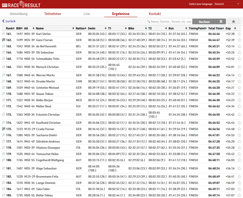243x198 pixels.
Task: Sort by the Nation column
Action: [x=81, y=28]
